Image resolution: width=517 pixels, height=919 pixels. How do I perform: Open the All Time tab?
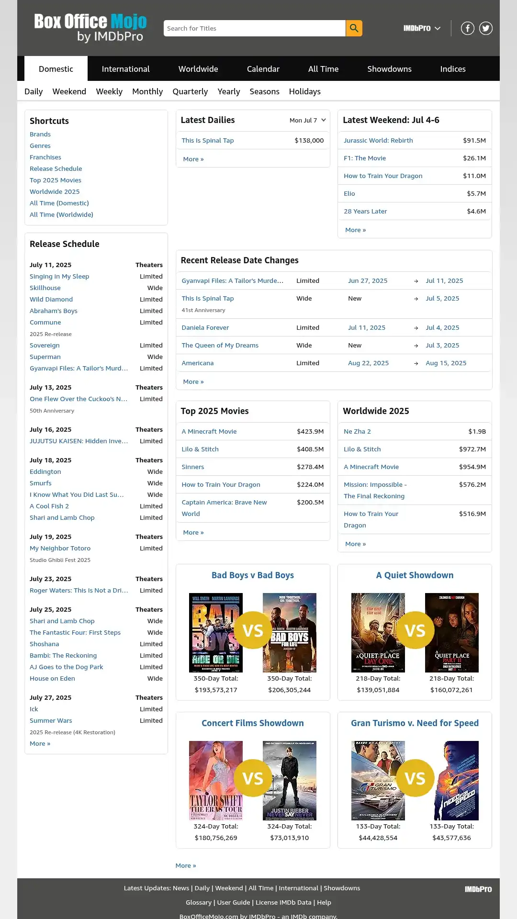pyautogui.click(x=324, y=69)
